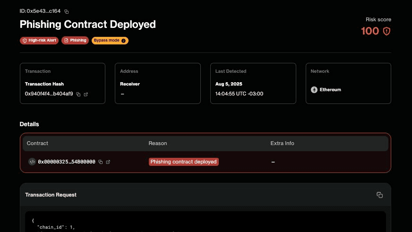Screen dimensions: 412x232
Task: Copy the Transaction Request JSON
Action: click(x=379, y=195)
